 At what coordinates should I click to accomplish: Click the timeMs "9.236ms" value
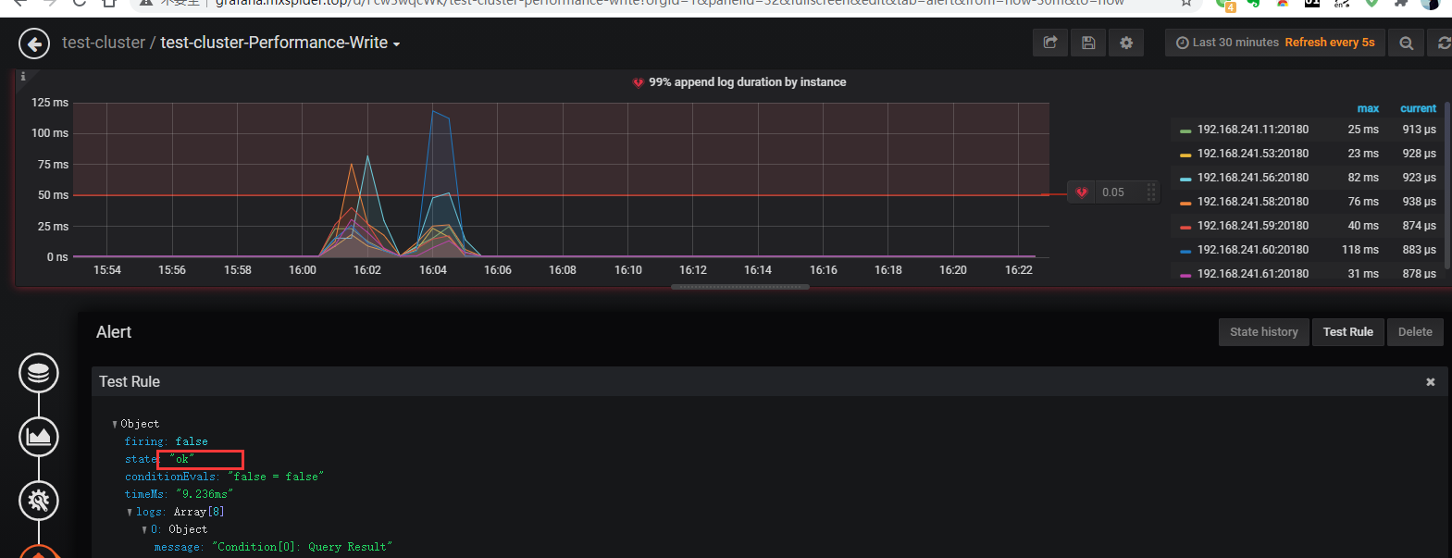coord(205,495)
